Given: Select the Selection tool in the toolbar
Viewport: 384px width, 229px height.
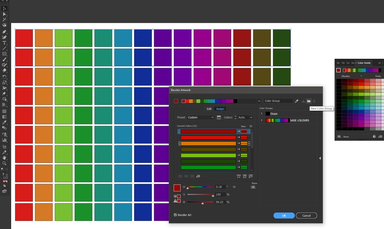Looking at the screenshot, I should pyautogui.click(x=4, y=8).
